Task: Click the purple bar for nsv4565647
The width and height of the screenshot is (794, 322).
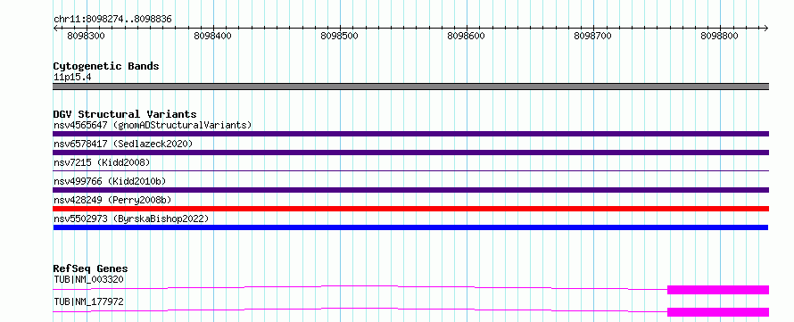Action: (x=410, y=134)
